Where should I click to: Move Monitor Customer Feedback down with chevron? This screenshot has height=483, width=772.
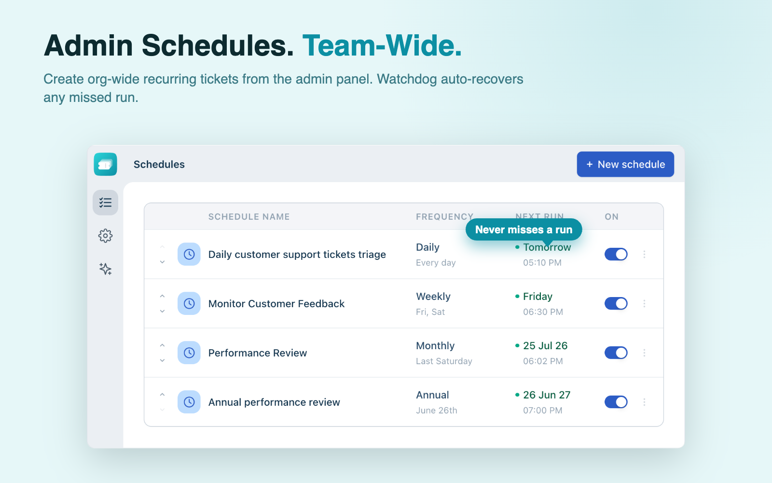163,311
